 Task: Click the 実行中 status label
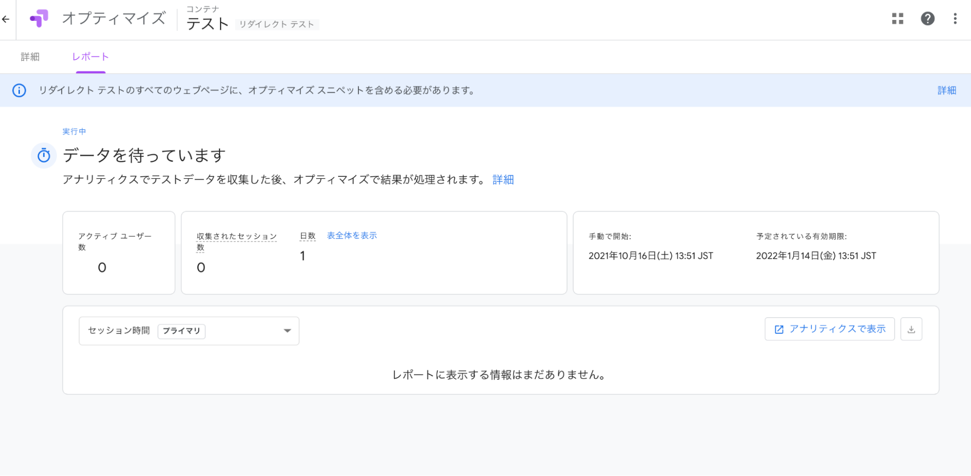74,132
